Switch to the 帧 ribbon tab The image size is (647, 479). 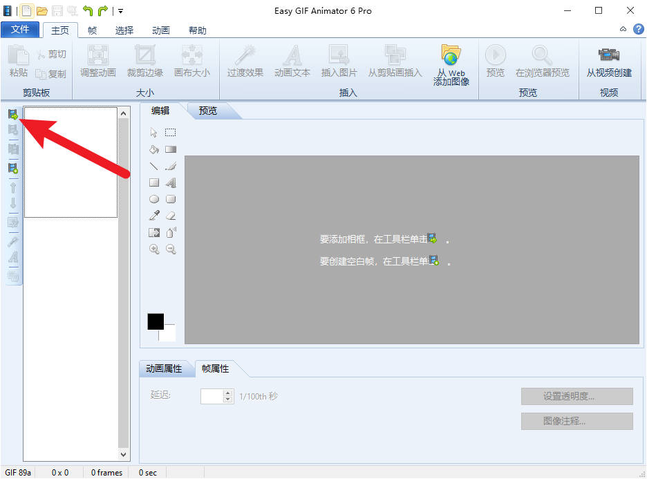(93, 30)
